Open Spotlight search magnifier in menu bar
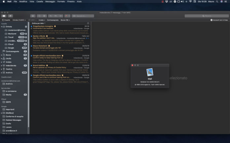 click(x=217, y=1)
